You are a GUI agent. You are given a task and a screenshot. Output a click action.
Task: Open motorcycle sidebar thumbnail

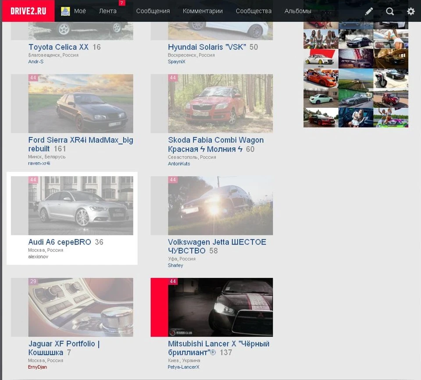(391, 78)
